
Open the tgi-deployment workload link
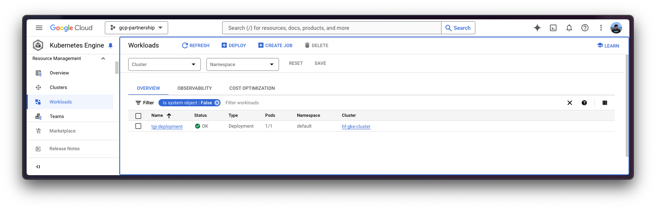(x=167, y=126)
